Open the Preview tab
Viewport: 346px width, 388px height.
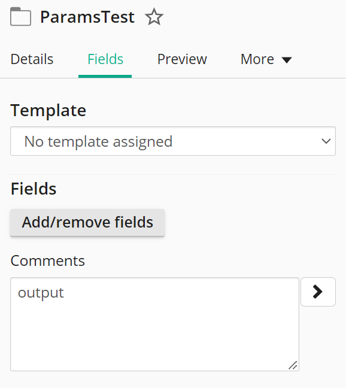click(182, 59)
